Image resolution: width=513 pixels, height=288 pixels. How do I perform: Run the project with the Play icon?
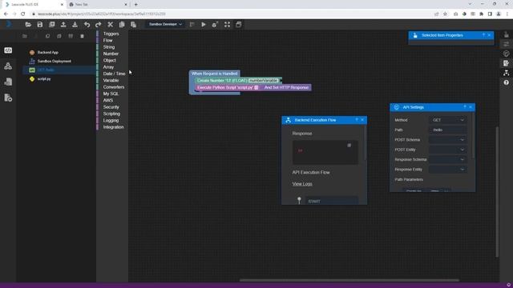203,25
